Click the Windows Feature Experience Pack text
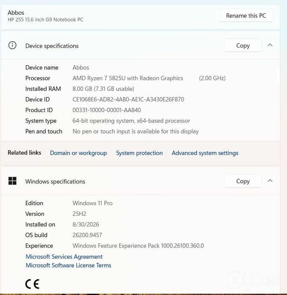 (138, 246)
